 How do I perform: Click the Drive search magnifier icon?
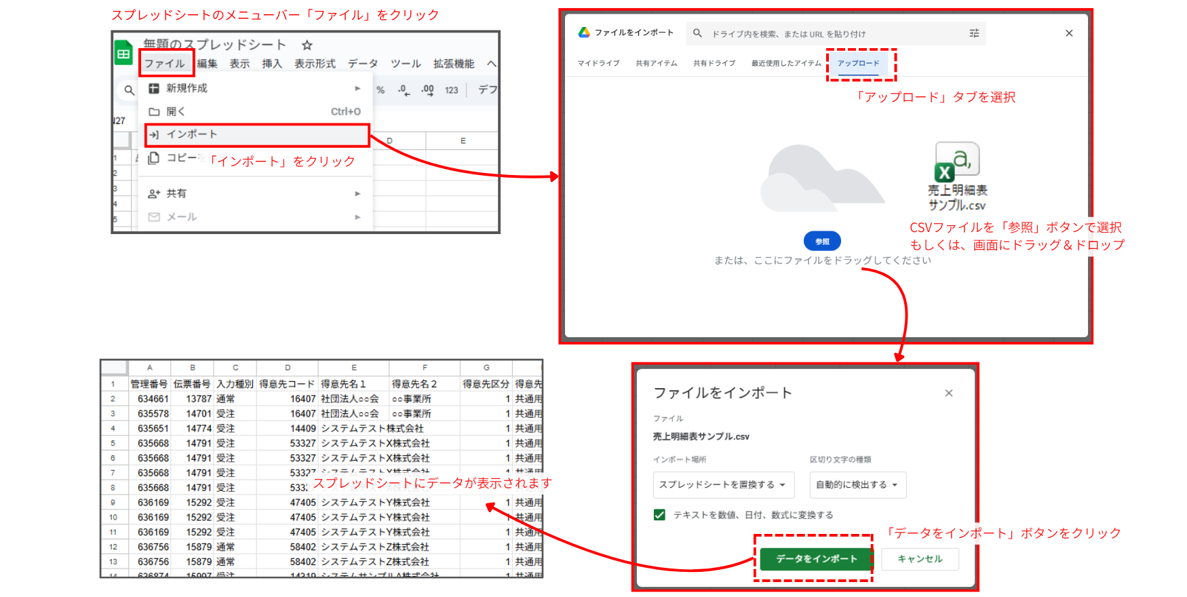click(x=697, y=33)
